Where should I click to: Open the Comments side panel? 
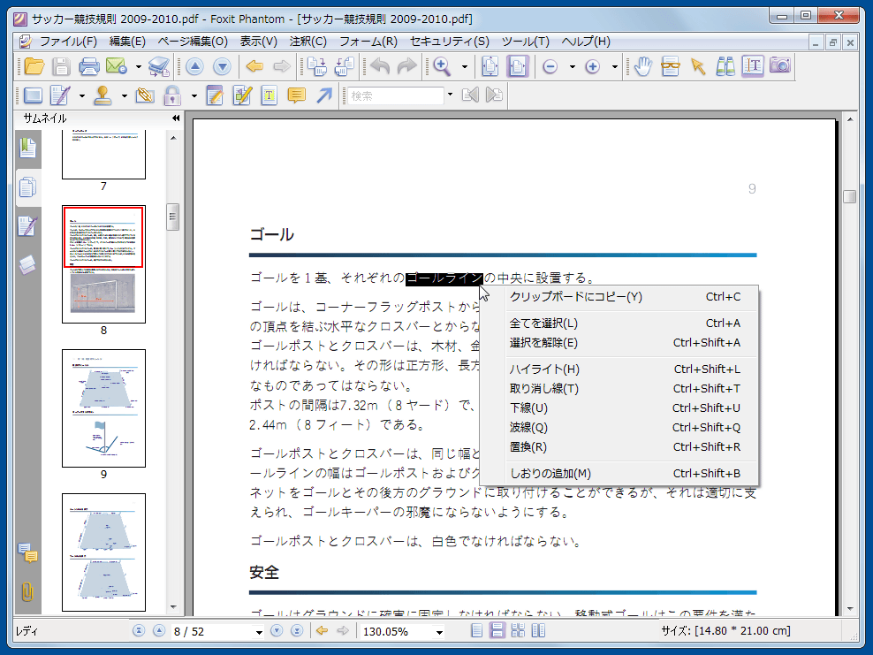(x=28, y=553)
